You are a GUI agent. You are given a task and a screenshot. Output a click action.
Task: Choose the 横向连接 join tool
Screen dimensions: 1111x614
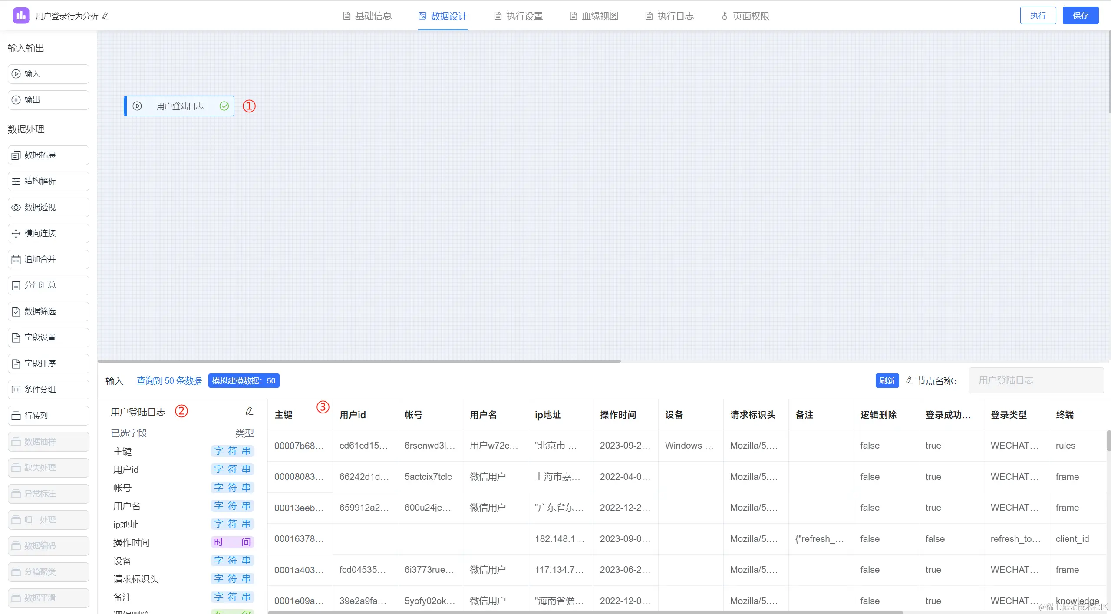48,233
